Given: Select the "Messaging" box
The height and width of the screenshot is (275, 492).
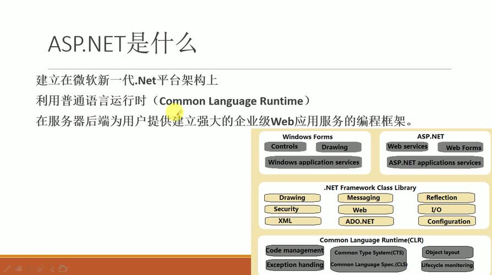Looking at the screenshot, I should 365,198.
